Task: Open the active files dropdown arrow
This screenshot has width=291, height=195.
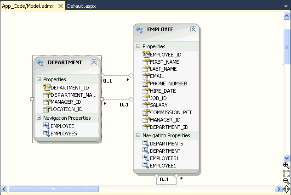Action: (286, 6)
